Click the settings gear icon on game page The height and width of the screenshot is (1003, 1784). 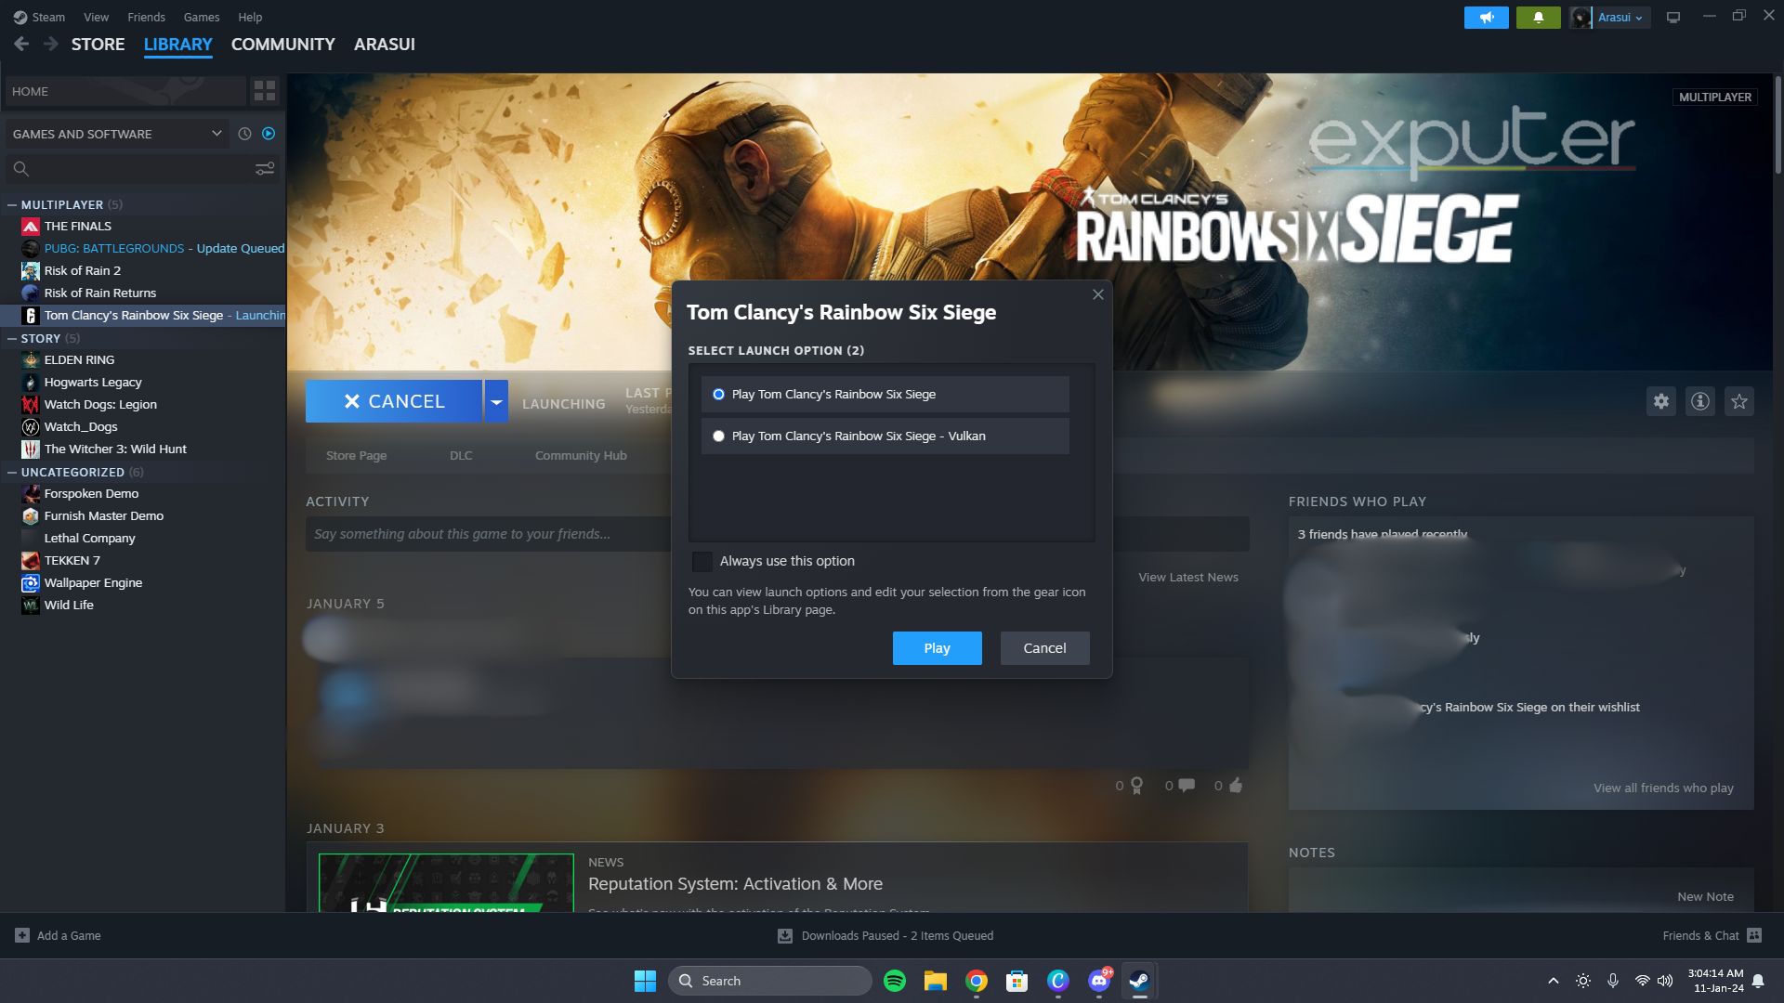click(1660, 402)
